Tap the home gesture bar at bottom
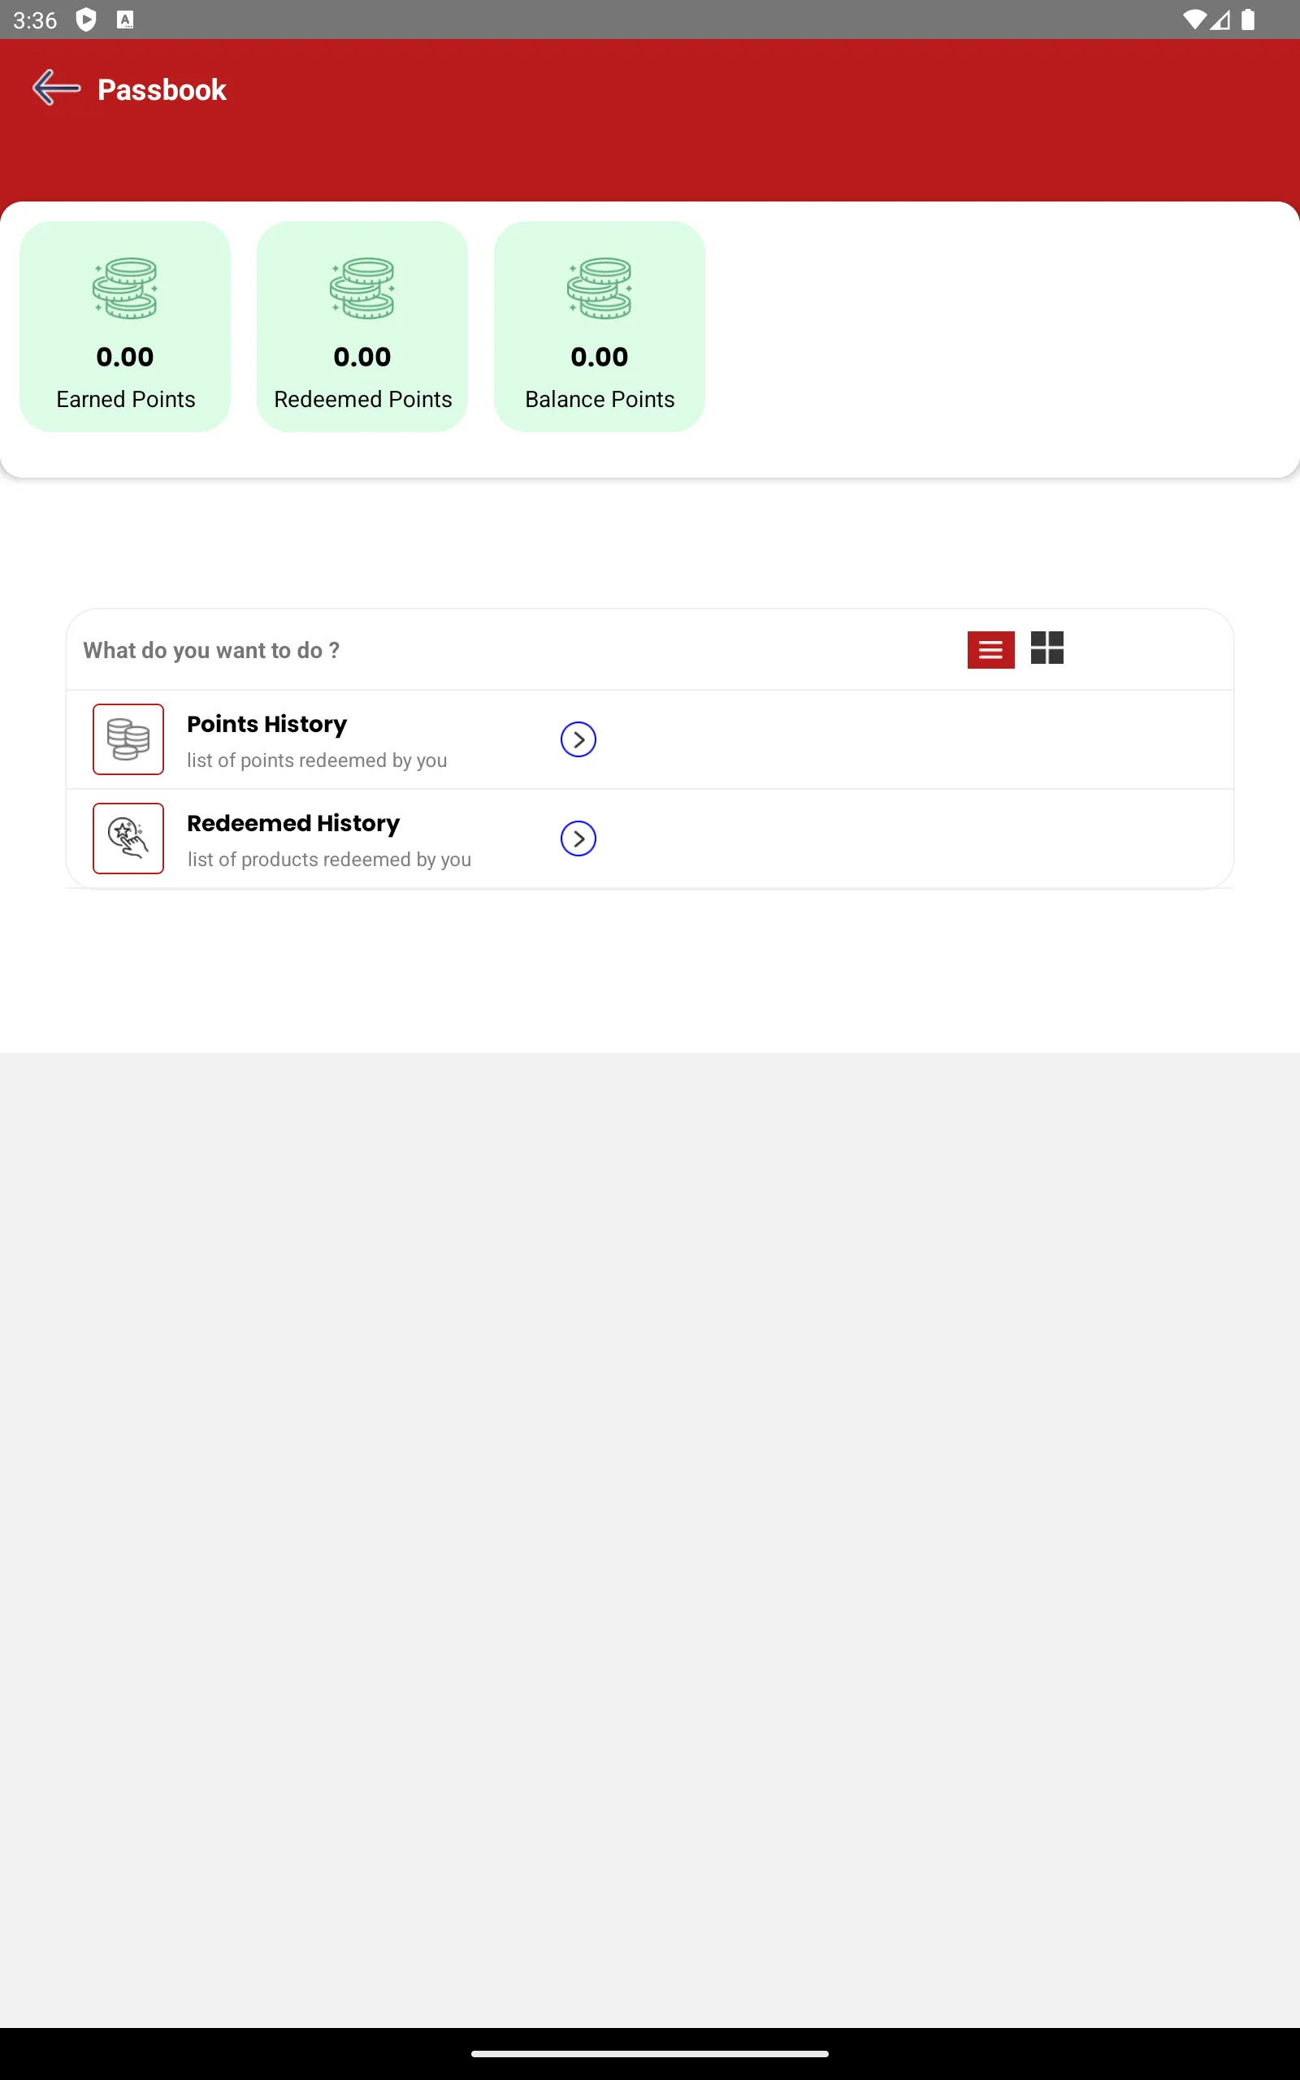 click(650, 2053)
